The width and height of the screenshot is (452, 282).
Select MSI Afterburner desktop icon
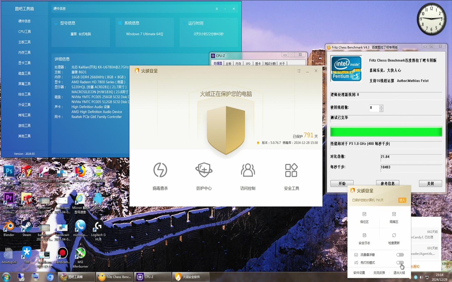80,257
